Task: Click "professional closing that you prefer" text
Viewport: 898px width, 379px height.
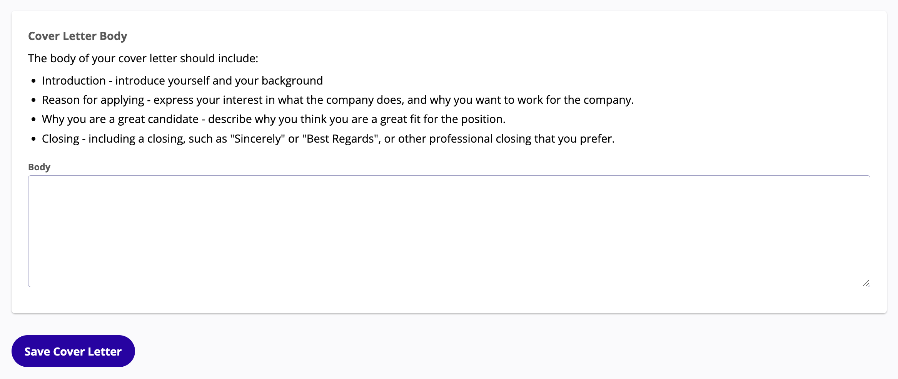Action: (x=521, y=139)
